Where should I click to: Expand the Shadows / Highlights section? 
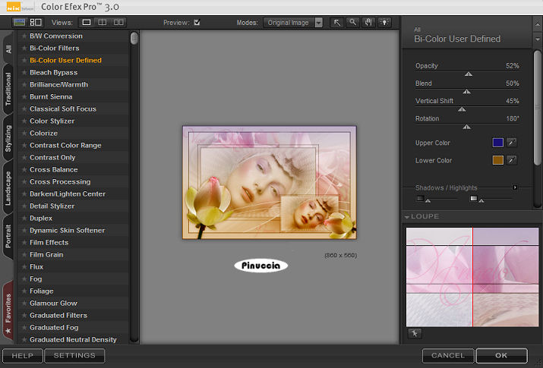coord(515,187)
